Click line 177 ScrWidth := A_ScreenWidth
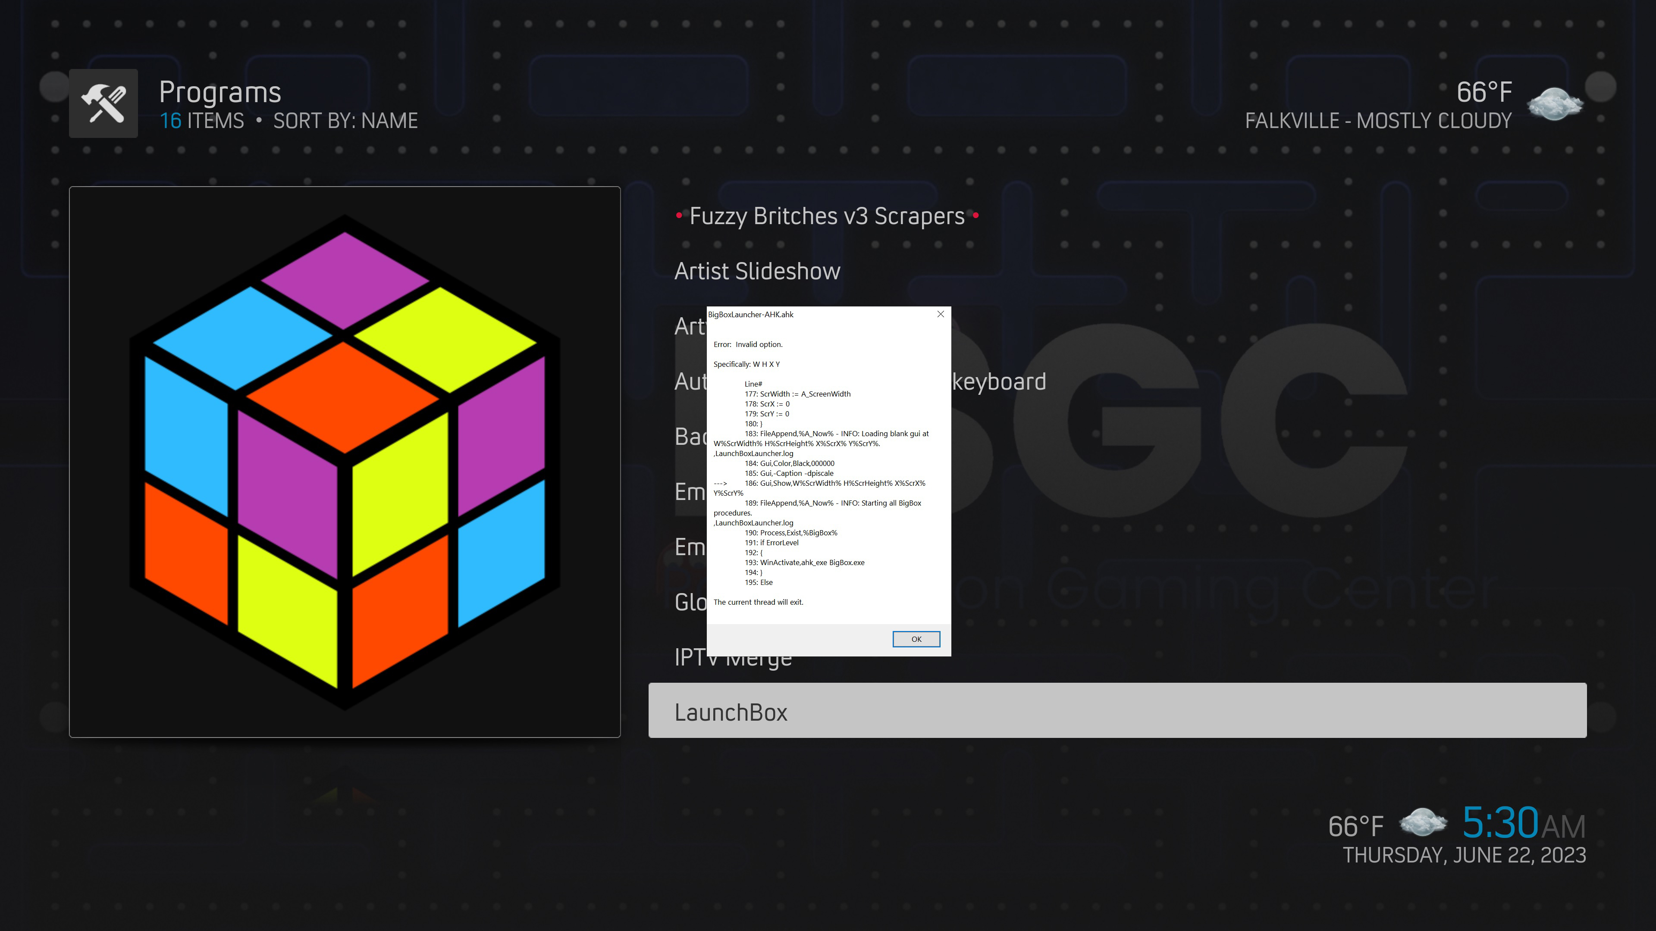1656x931 pixels. [x=798, y=394]
